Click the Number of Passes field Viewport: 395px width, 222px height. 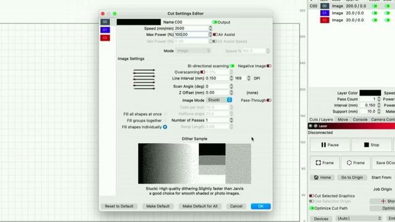point(217,120)
